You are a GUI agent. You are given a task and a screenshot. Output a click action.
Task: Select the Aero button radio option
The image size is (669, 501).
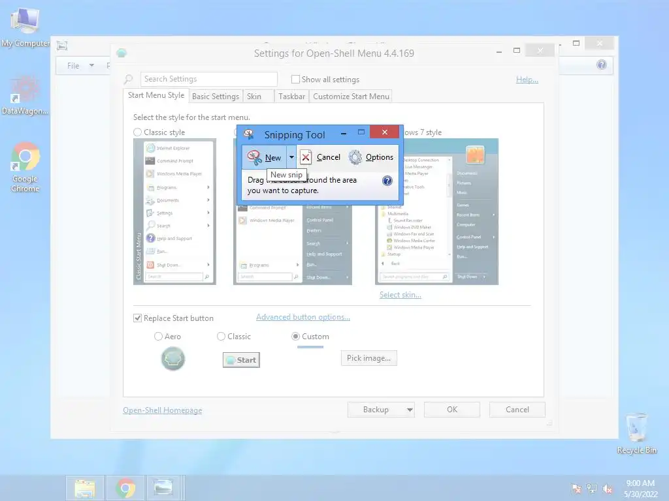pos(158,336)
